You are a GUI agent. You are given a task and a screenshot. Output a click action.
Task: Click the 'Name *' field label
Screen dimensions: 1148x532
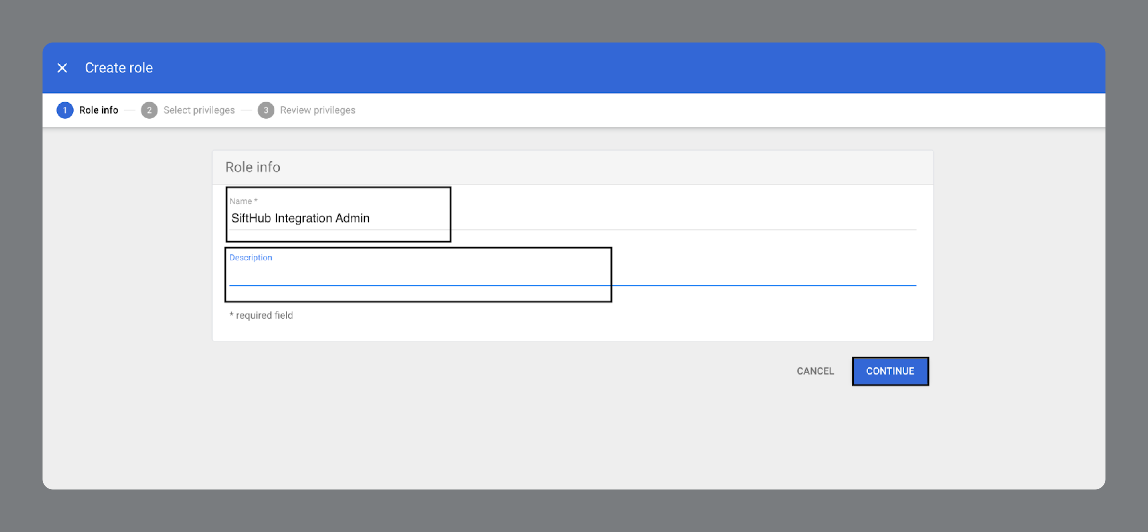pos(243,201)
